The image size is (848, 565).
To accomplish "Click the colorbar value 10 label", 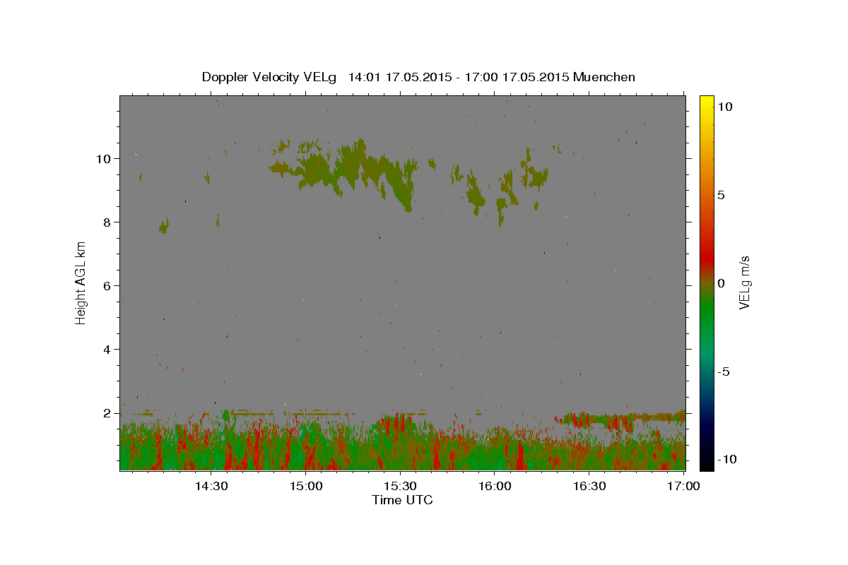I will (x=725, y=106).
